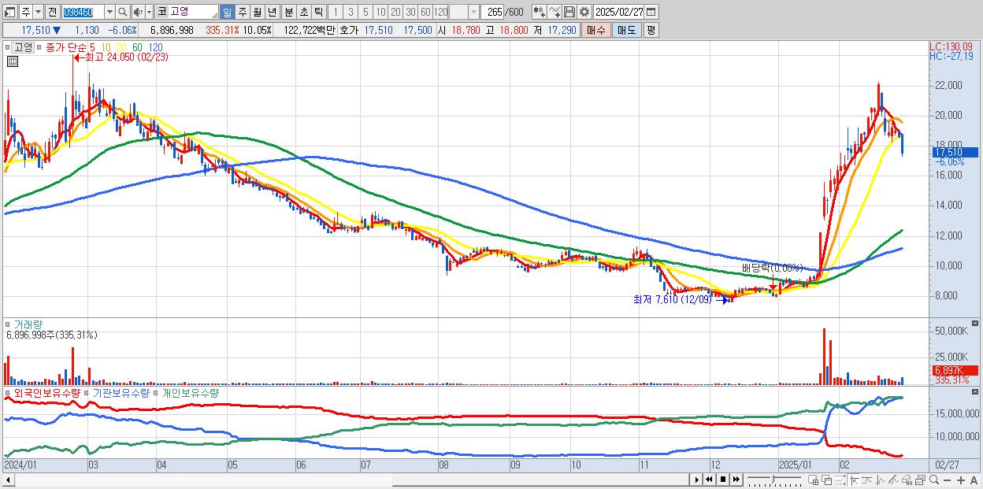Select the 틱 tick period toggle

pyautogui.click(x=318, y=12)
